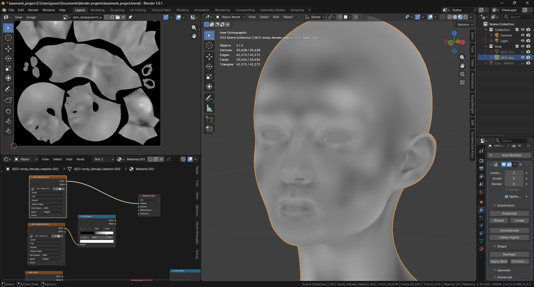Toggle camera view gizmo in viewport
The width and height of the screenshot is (534, 287).
[462, 74]
